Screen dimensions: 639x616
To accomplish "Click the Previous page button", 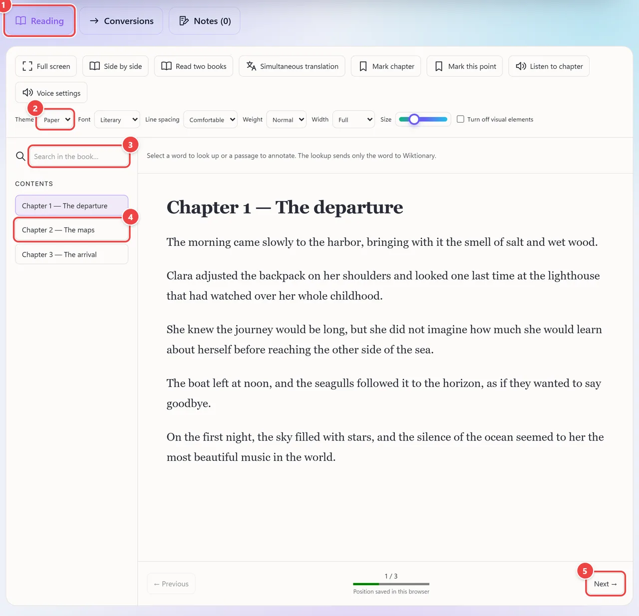I will click(x=171, y=584).
